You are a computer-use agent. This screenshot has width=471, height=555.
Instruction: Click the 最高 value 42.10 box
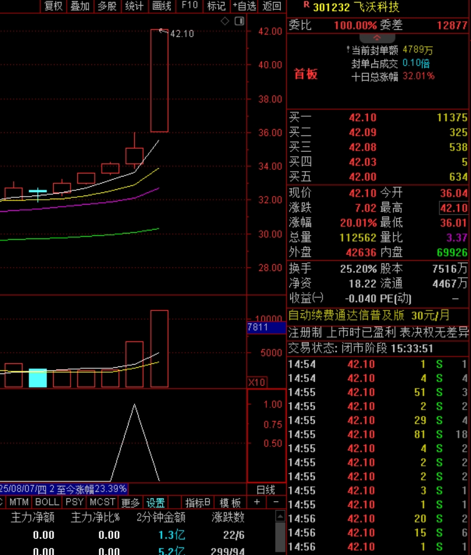pos(454,208)
